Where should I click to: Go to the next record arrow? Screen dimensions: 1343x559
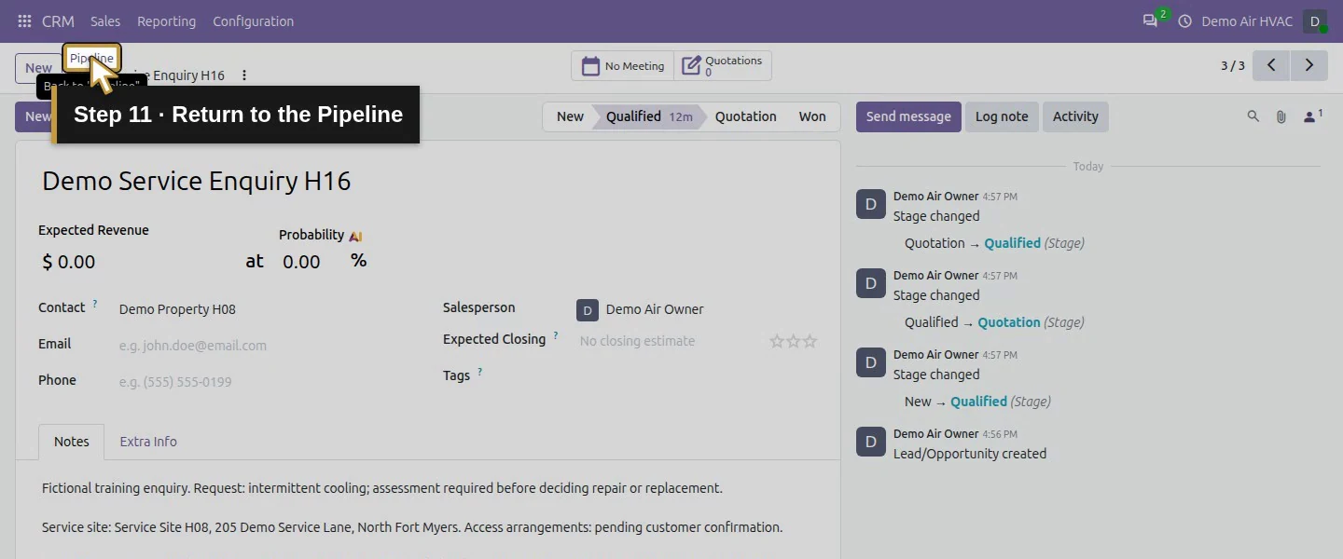[x=1309, y=65]
